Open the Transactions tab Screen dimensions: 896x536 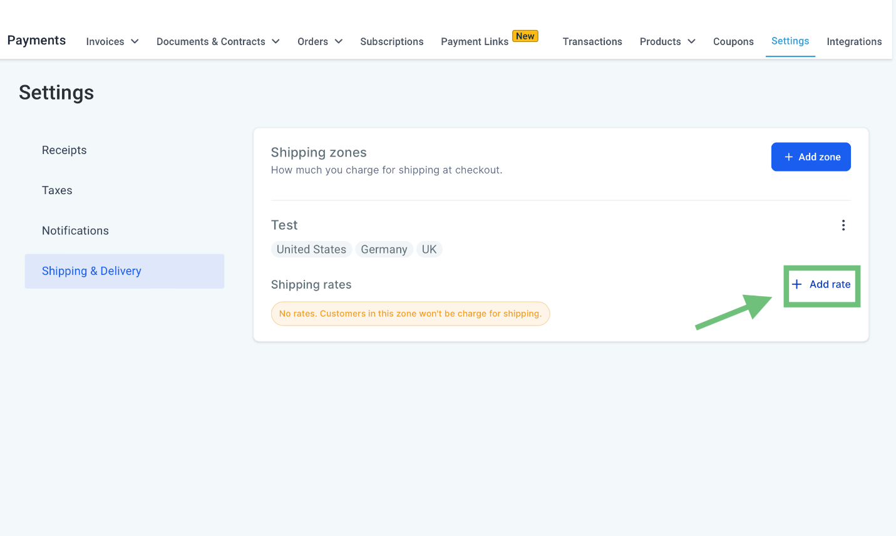pos(592,41)
